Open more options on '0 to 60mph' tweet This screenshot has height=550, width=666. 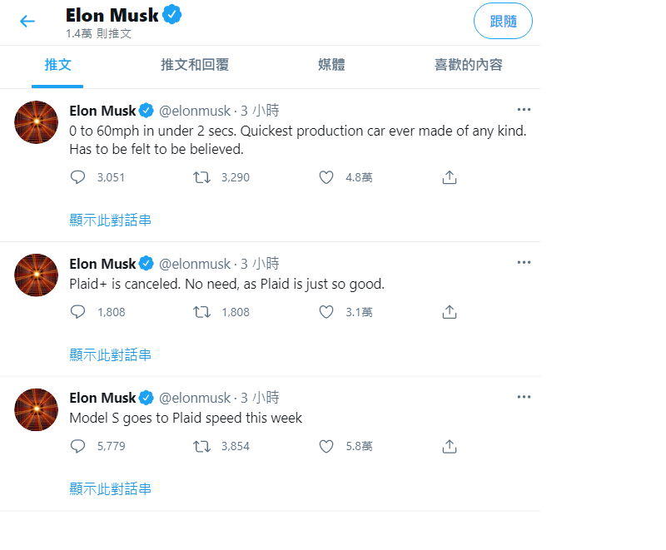click(x=524, y=110)
